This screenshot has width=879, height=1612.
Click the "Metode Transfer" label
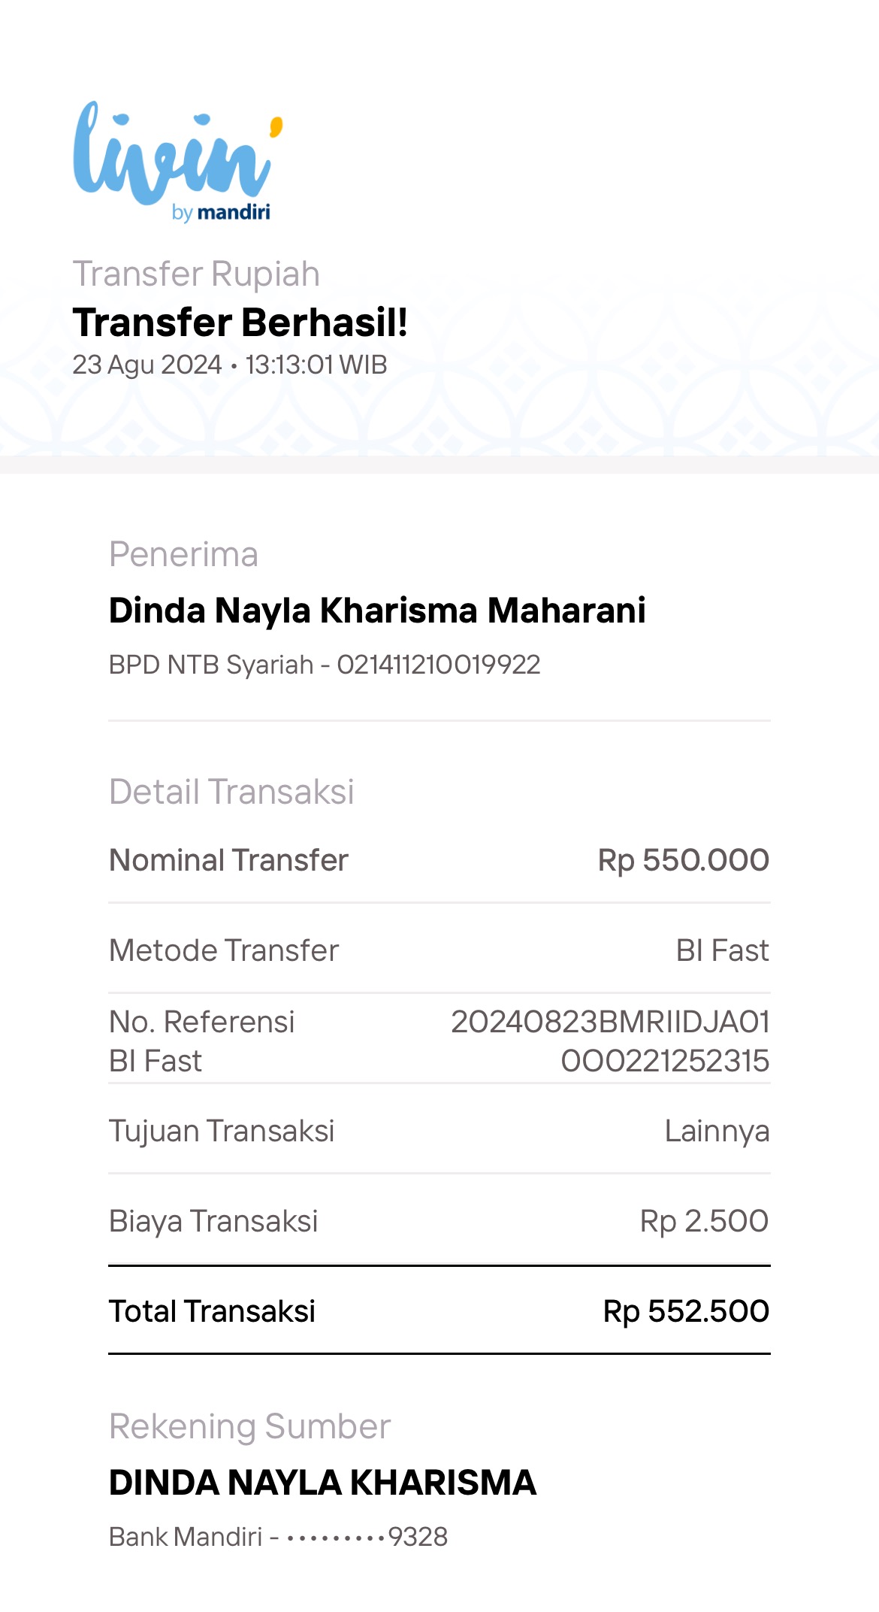pyautogui.click(x=224, y=950)
